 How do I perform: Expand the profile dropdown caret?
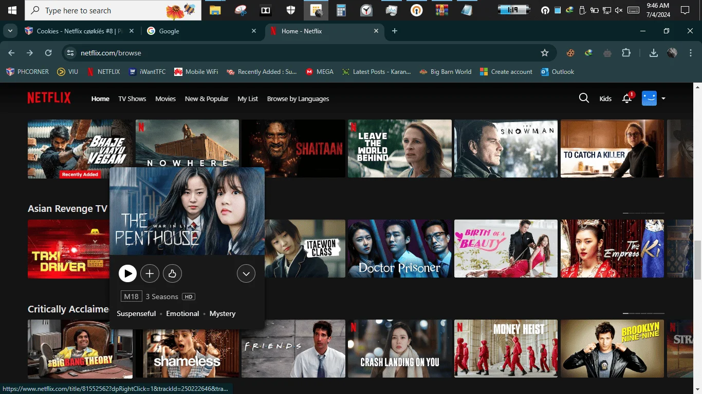(663, 98)
